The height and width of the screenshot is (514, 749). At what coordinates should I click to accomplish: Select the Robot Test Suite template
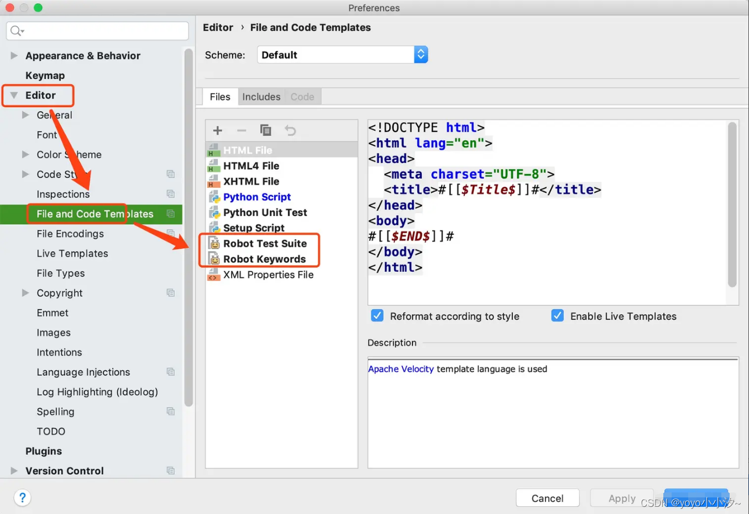264,243
